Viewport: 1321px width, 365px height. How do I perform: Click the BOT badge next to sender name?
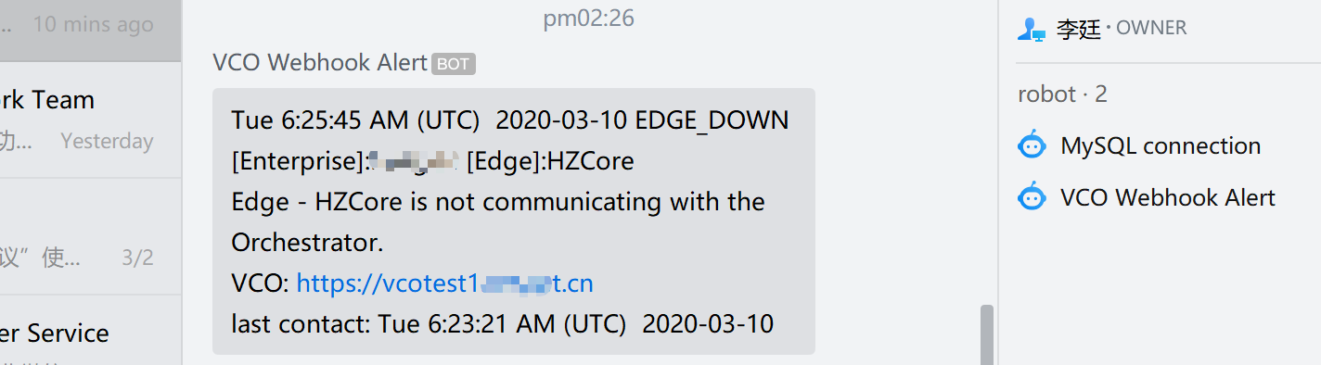click(454, 64)
